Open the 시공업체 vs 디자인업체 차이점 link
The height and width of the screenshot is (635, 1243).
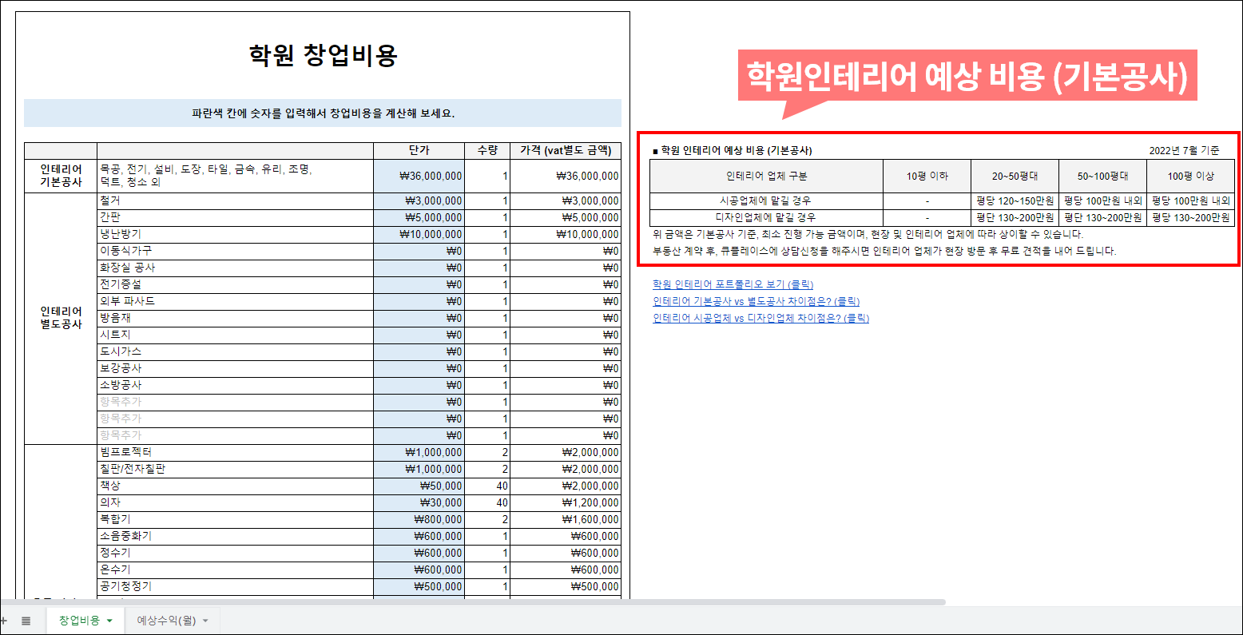coord(760,318)
